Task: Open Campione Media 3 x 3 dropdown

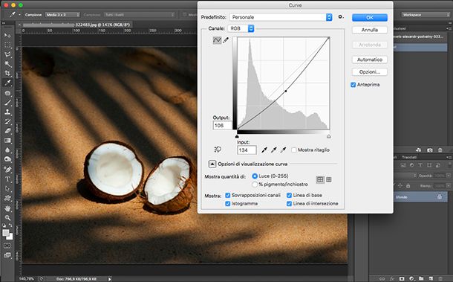Action: 62,14
